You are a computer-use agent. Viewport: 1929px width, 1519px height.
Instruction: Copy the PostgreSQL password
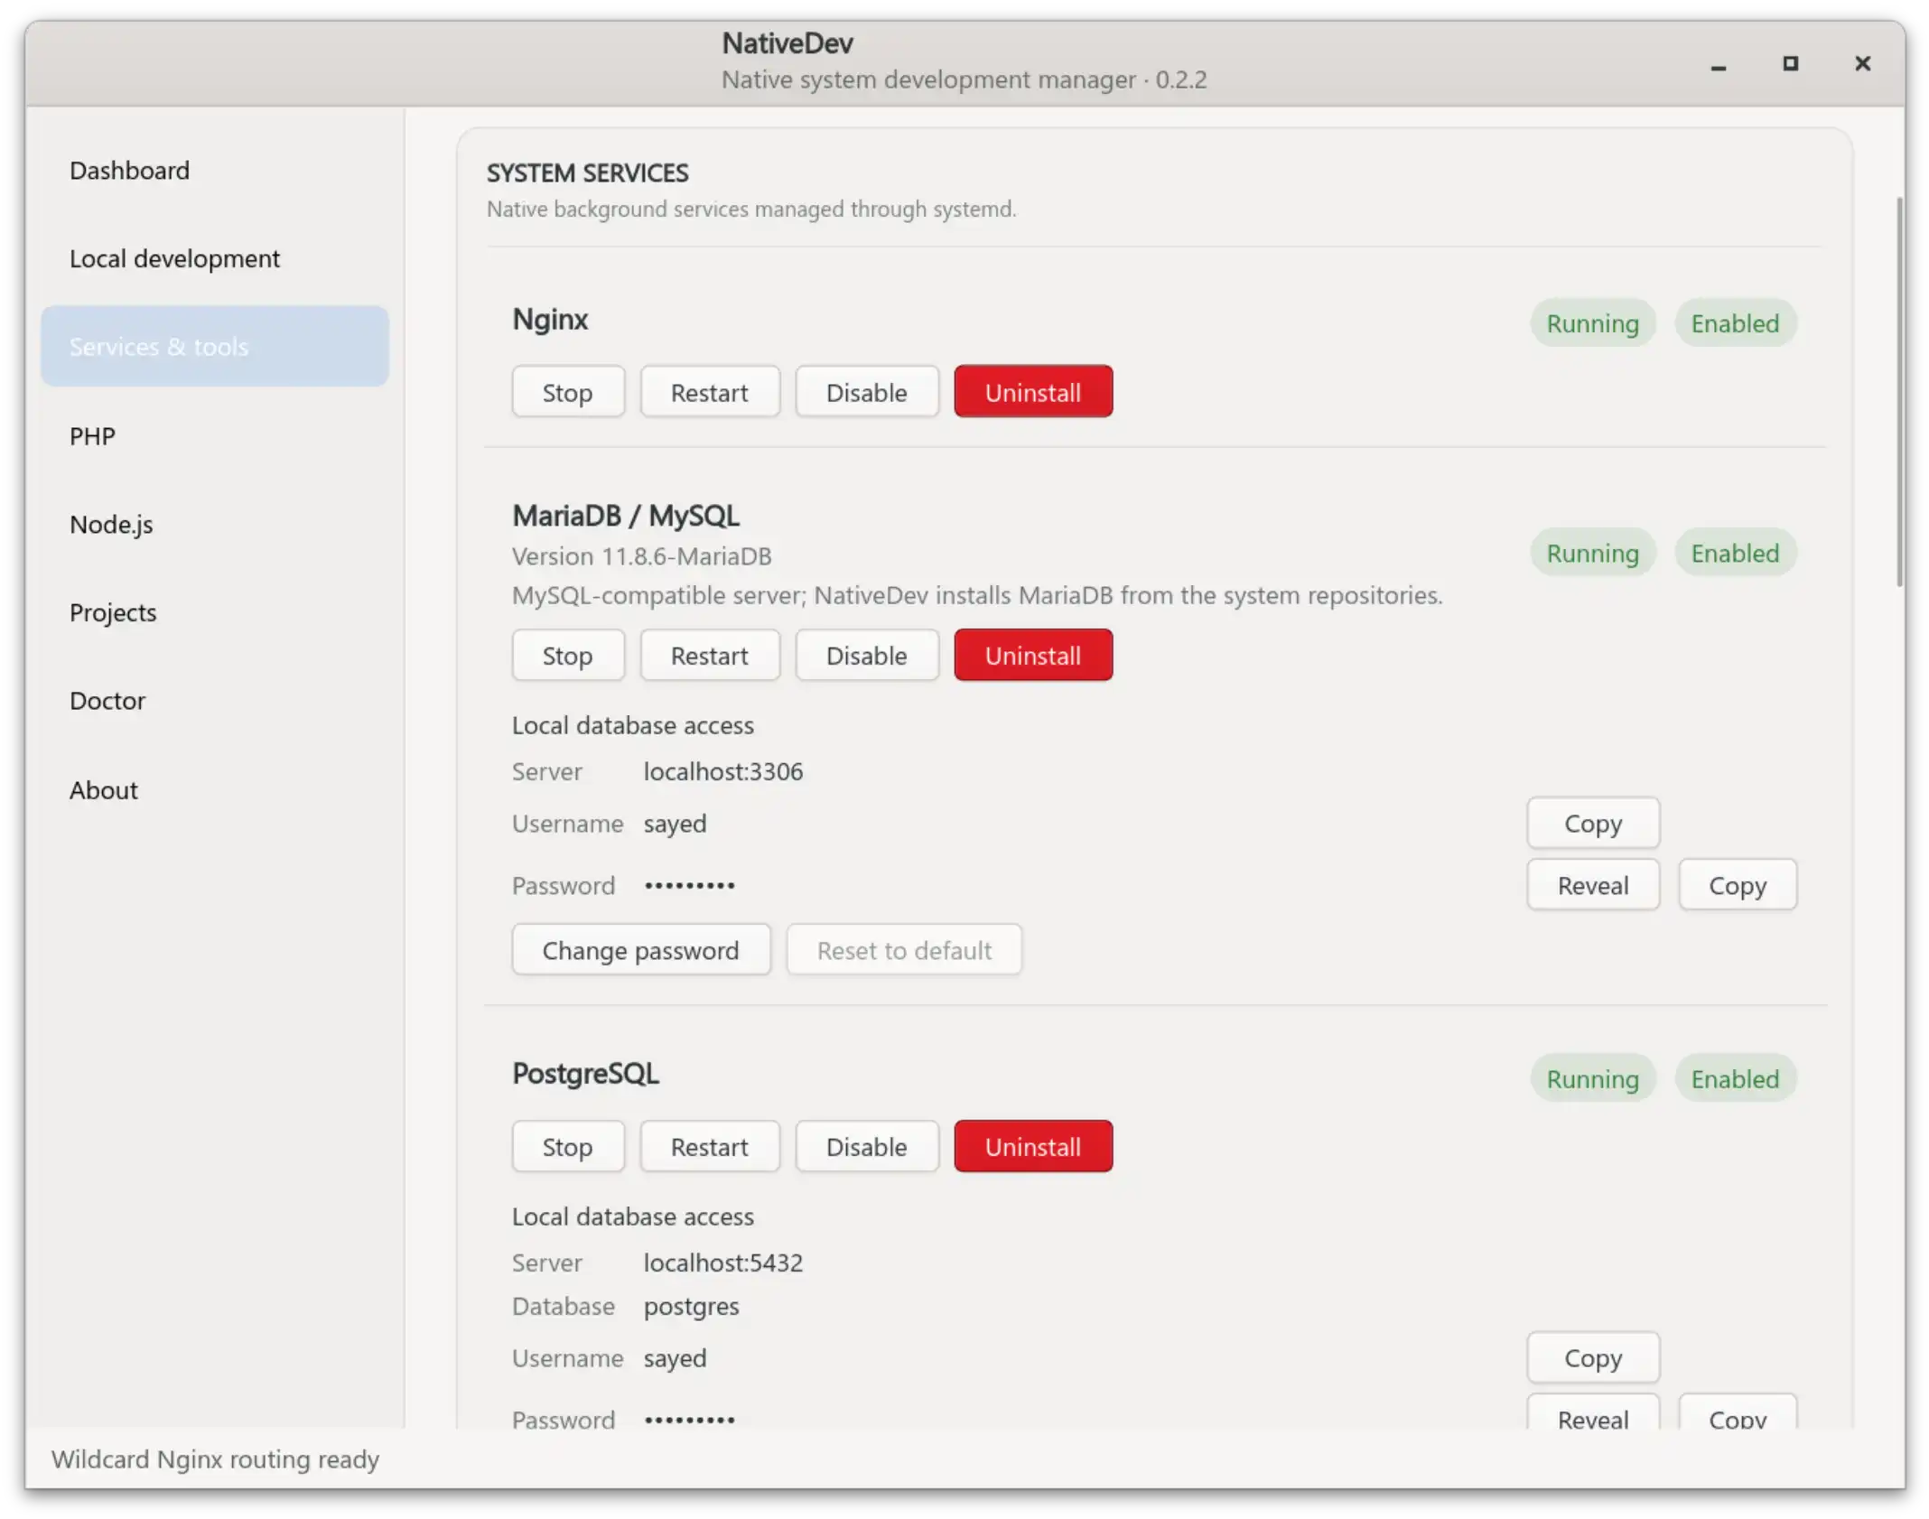pos(1738,1413)
